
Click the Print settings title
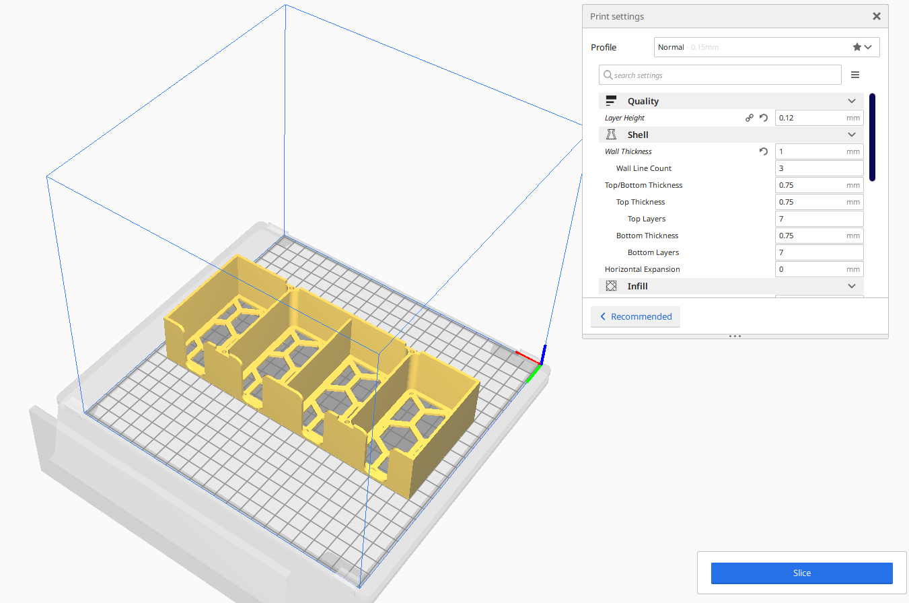coord(617,16)
